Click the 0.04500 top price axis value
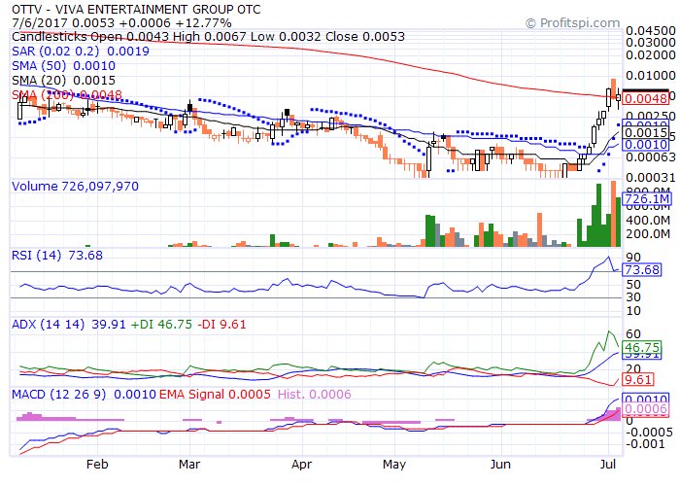680x486 pixels. 651,31
